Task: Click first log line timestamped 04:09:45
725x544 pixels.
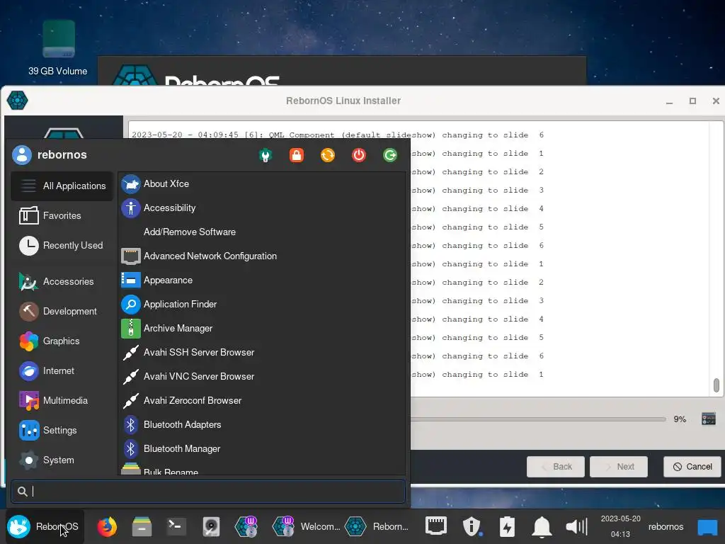Action: (x=338, y=135)
